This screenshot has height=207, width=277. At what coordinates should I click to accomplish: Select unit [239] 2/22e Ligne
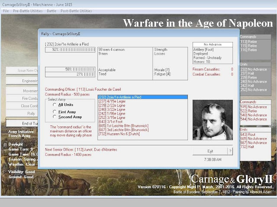pos(142,105)
